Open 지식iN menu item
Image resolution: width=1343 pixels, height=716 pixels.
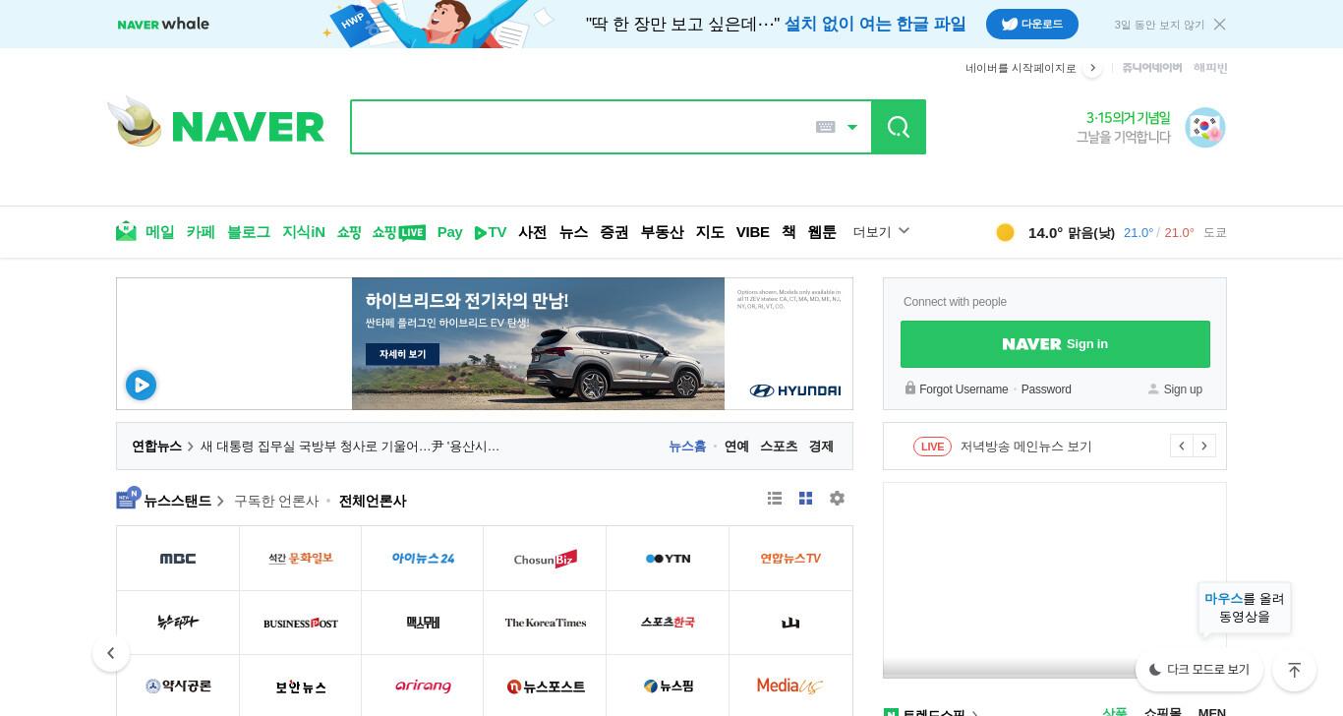coord(304,232)
